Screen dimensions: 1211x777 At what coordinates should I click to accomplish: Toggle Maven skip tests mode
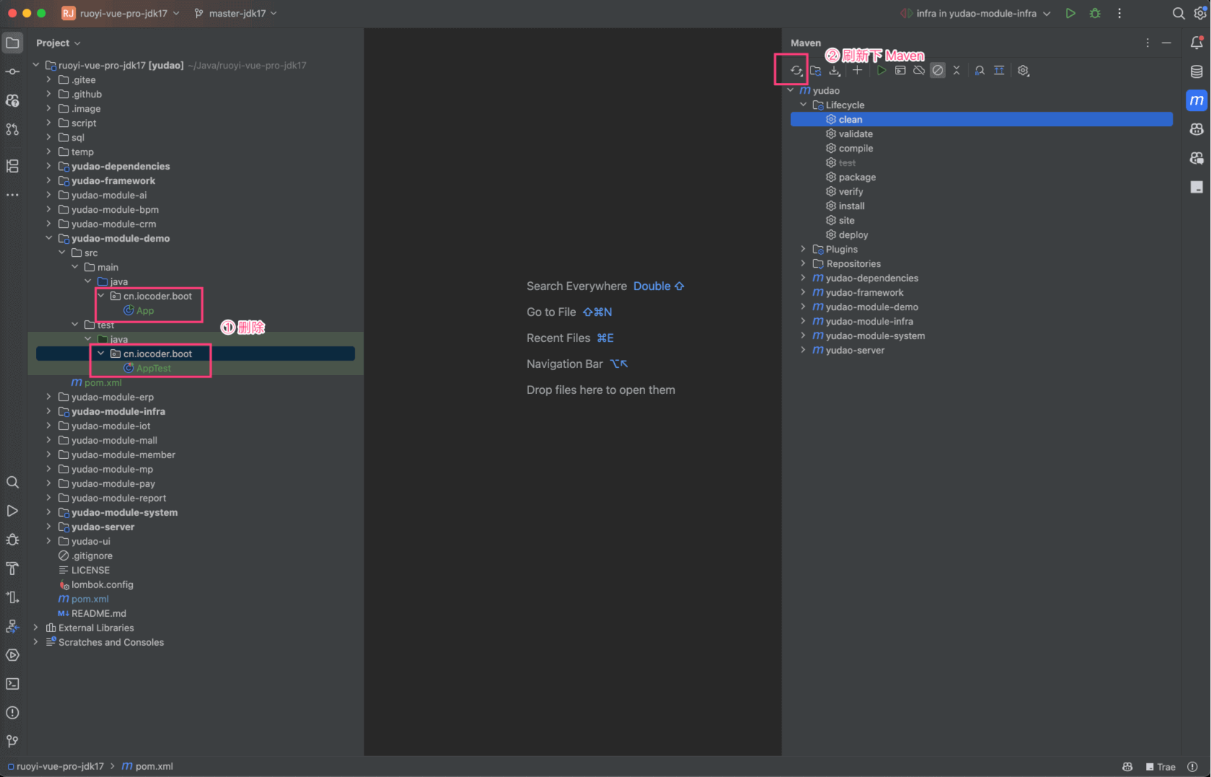click(x=937, y=71)
